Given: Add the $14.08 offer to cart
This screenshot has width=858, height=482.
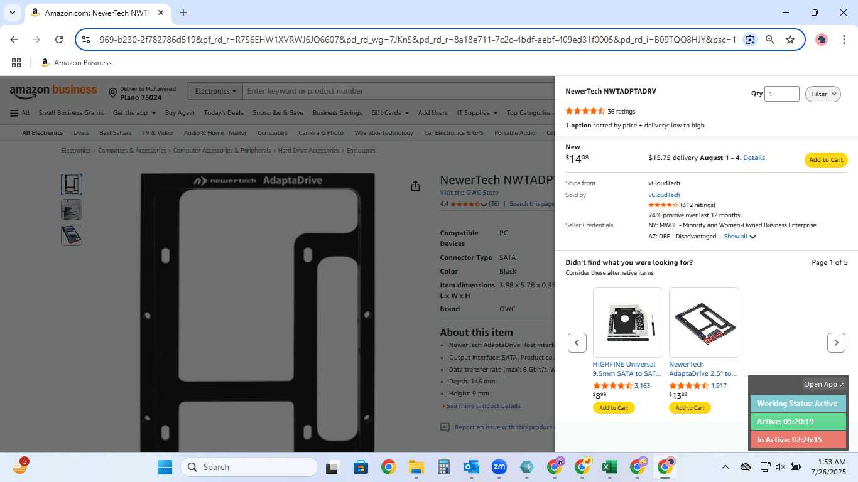Looking at the screenshot, I should point(826,160).
